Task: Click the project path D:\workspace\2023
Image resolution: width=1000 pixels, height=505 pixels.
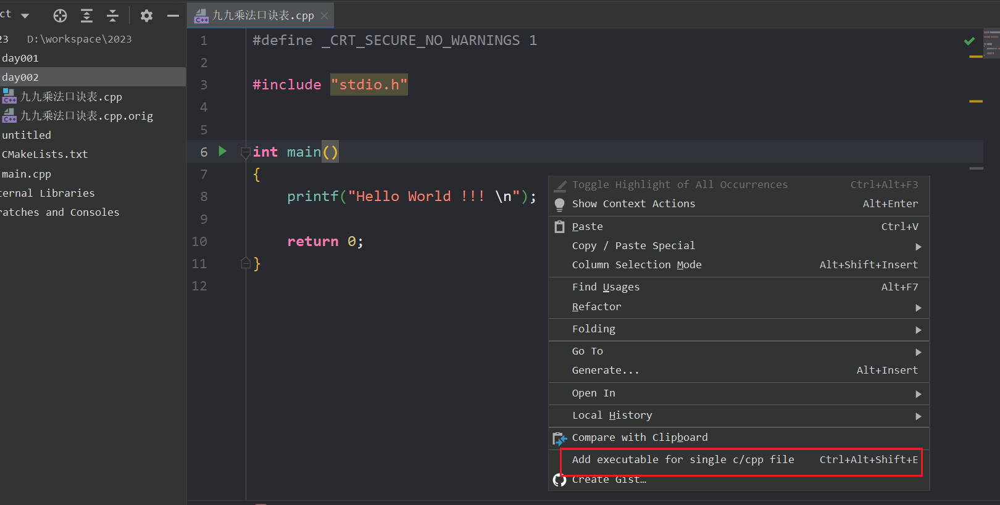Action: (79, 39)
